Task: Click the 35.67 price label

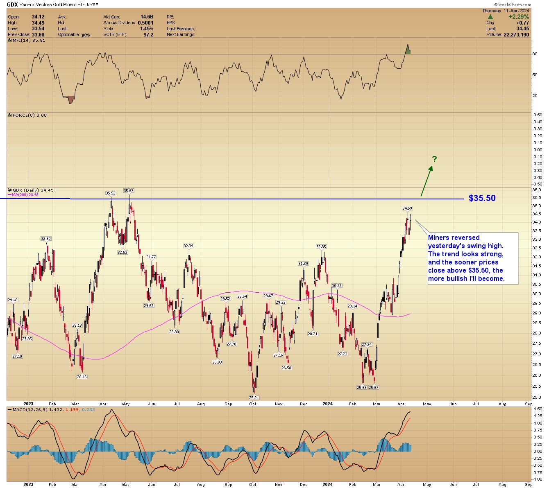Action: point(129,191)
